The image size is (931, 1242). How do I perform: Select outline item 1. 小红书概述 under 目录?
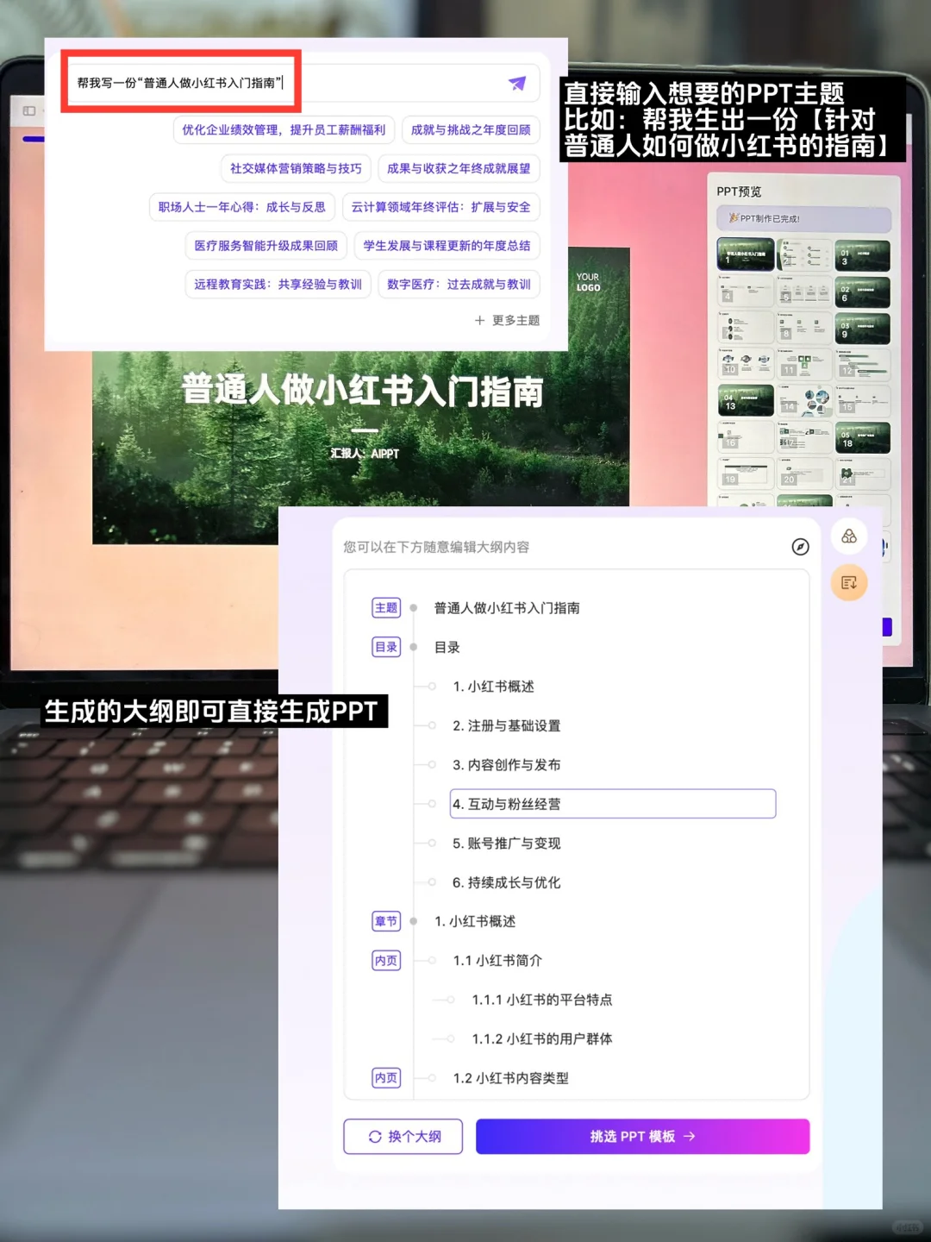[x=493, y=687]
